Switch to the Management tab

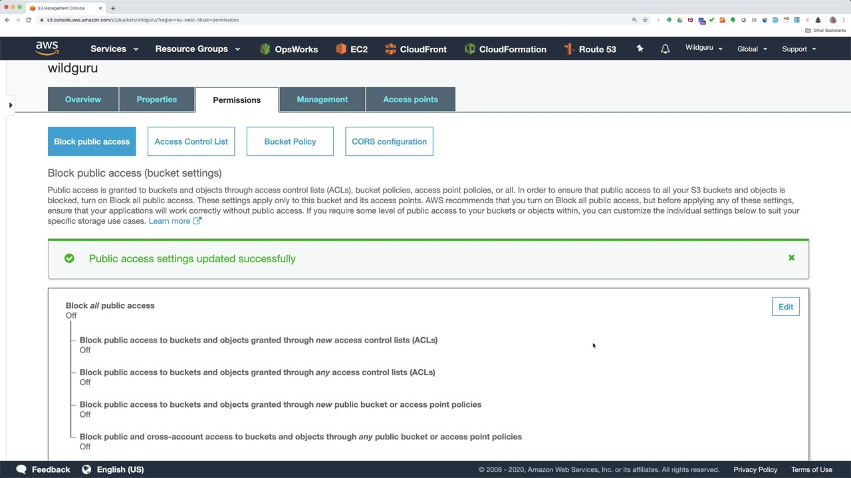coord(322,99)
